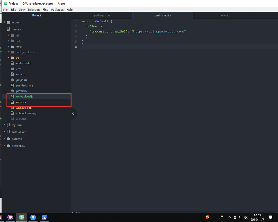Open the blue bird taskbar app
The width and height of the screenshot is (278, 222).
(x=33, y=217)
